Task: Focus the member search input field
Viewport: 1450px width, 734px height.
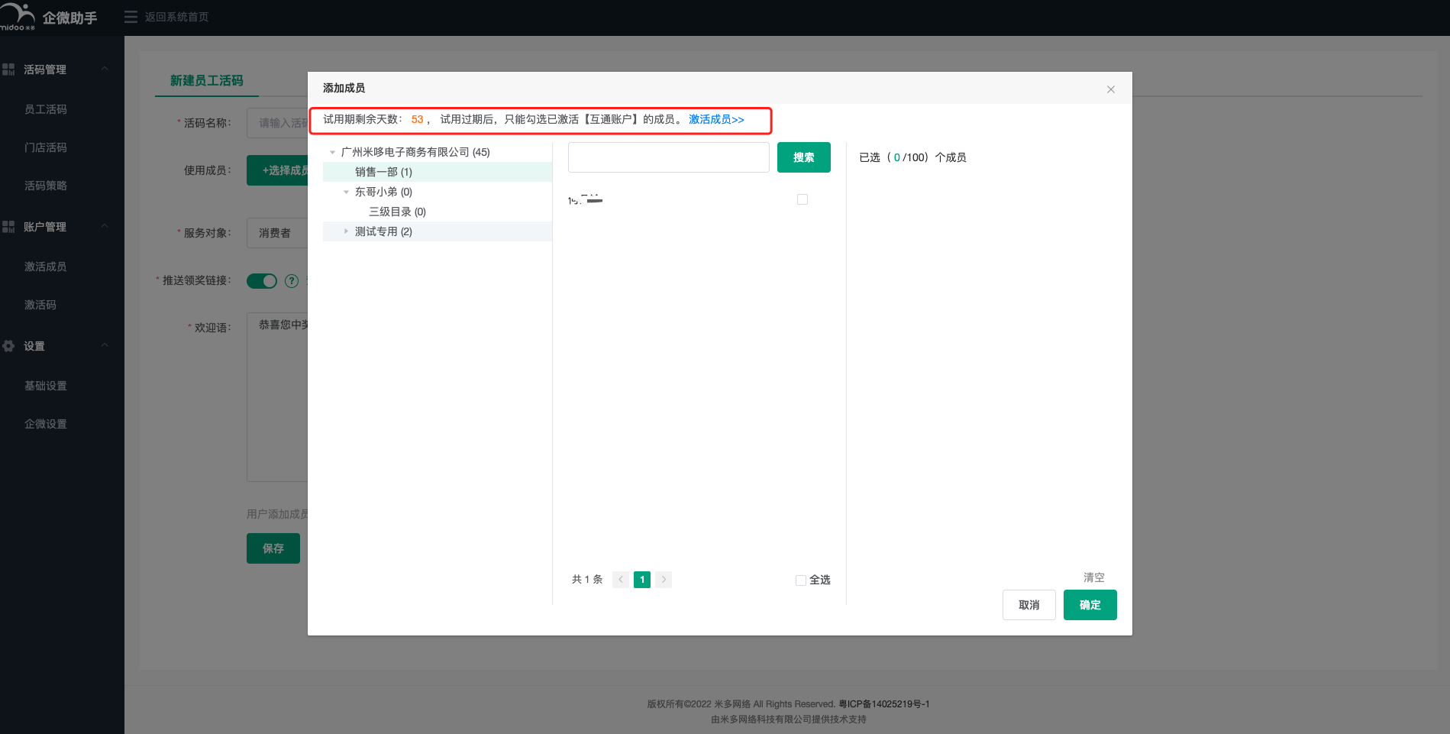Action: (669, 157)
